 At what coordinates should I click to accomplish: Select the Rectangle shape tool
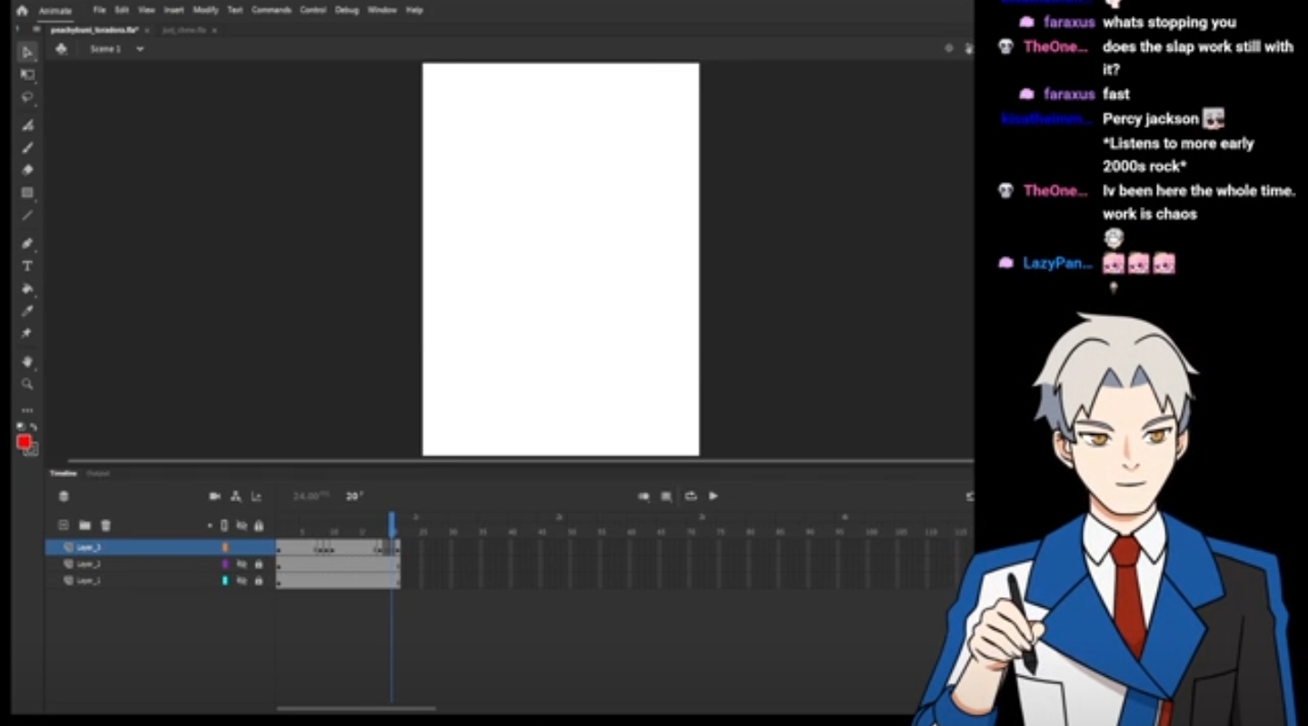27,193
